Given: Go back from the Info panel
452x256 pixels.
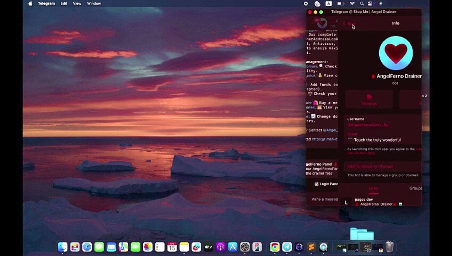Looking at the screenshot, I should click(x=349, y=23).
